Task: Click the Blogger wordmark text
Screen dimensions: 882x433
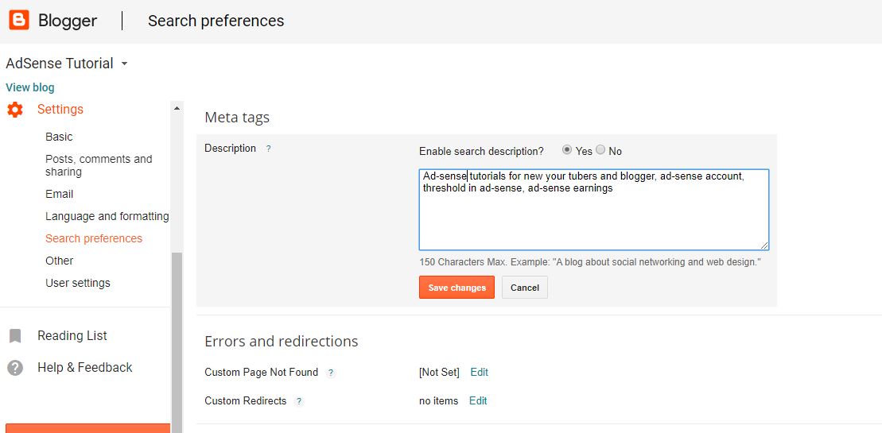Action: click(x=68, y=21)
